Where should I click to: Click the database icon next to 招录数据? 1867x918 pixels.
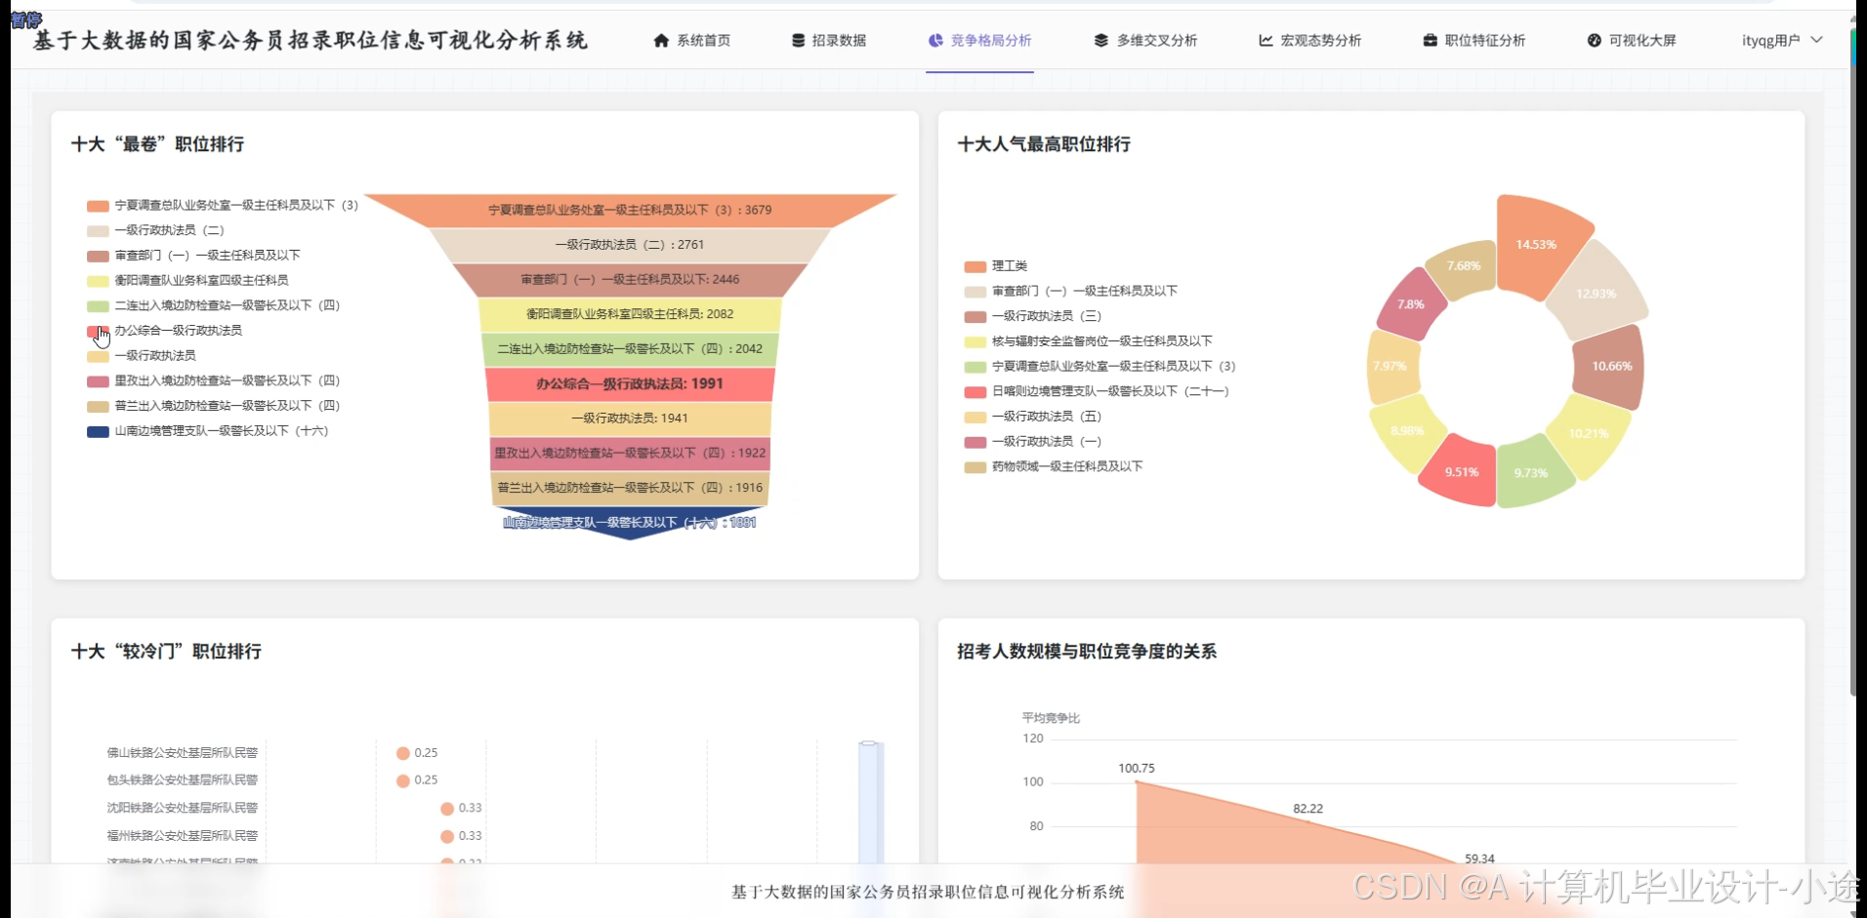[x=797, y=41]
